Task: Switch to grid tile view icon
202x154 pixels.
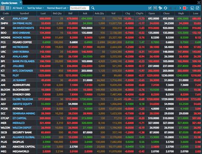Action: tap(8, 8)
